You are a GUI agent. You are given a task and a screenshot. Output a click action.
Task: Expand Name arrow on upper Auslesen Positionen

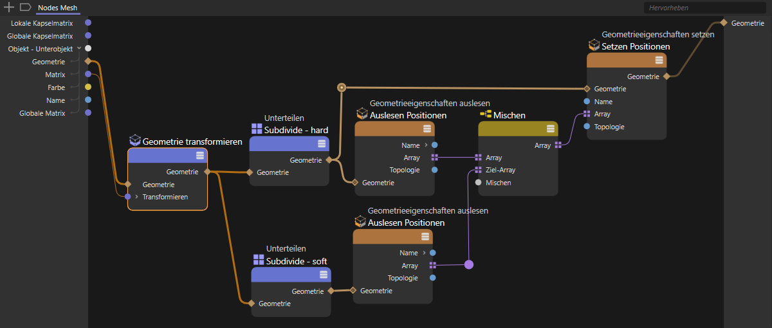point(427,145)
